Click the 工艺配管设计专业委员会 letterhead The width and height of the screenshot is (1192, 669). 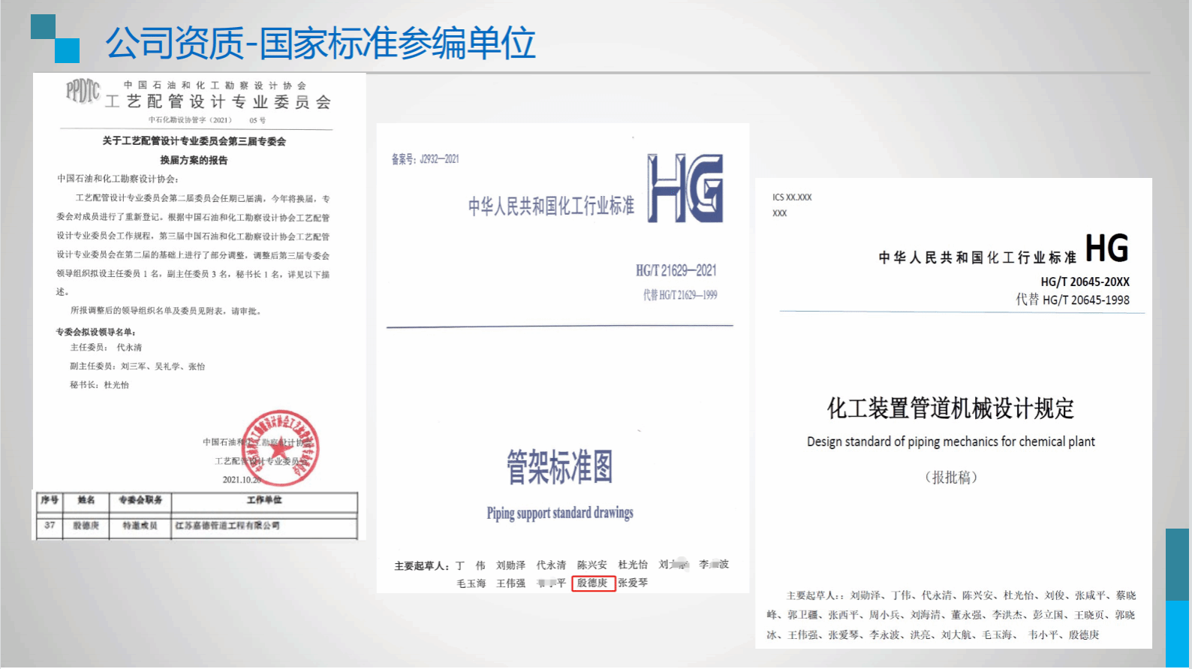(x=218, y=101)
